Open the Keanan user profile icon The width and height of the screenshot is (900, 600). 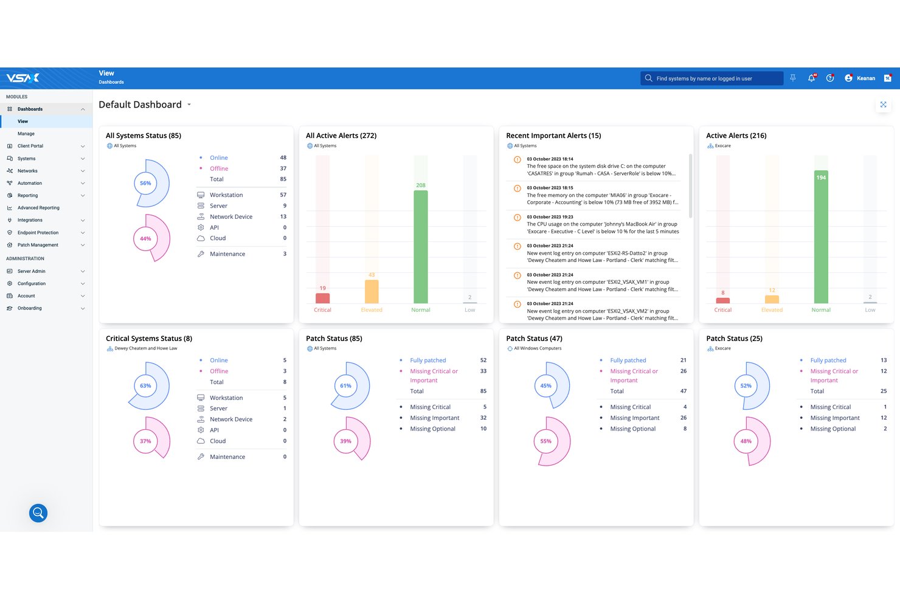point(848,78)
